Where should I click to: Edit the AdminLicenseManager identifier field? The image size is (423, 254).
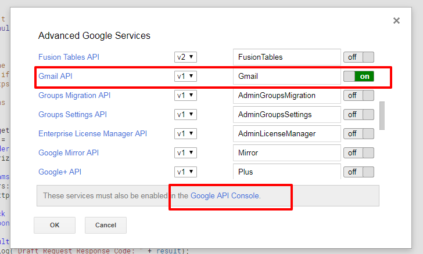pyautogui.click(x=287, y=133)
